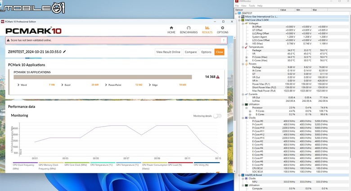Screen dimensions: 351x191
Task: Open HWMonitor File menu
Action: [237, 6]
